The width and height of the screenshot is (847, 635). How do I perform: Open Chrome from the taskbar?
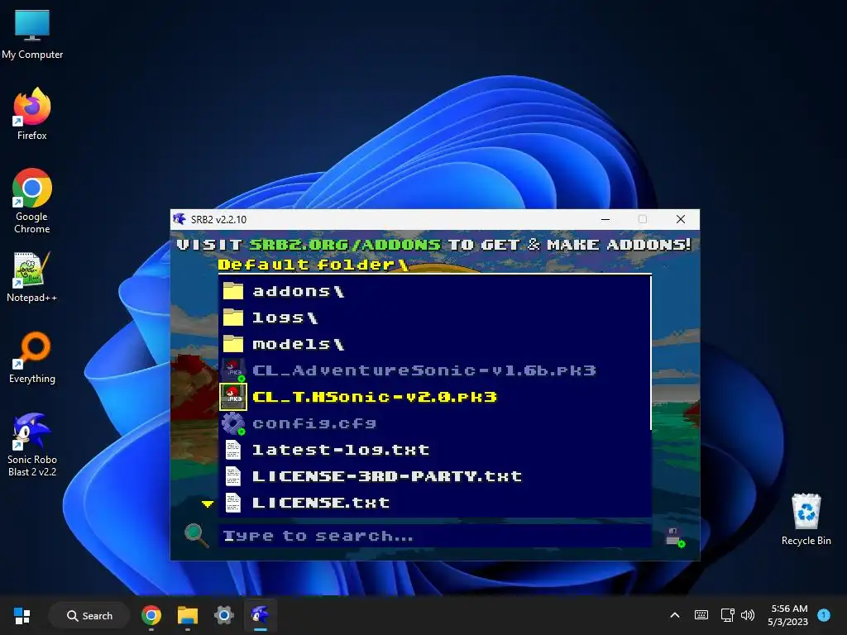[151, 615]
